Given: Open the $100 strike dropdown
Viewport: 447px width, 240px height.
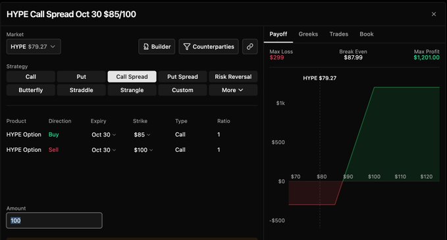Looking at the screenshot, I should tap(144, 150).
